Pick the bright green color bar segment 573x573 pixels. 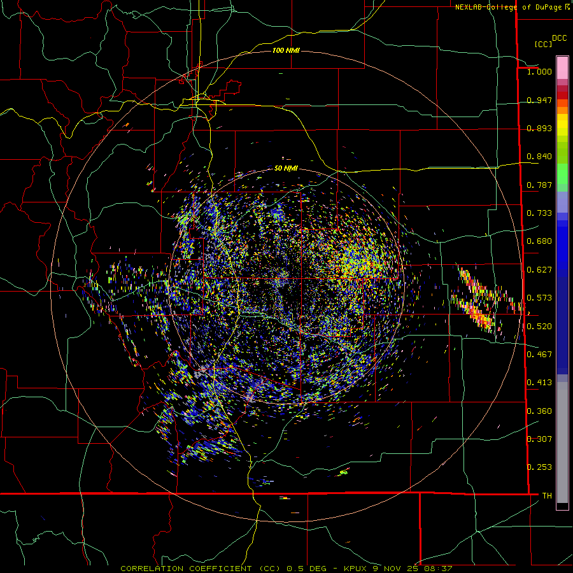[562, 174]
